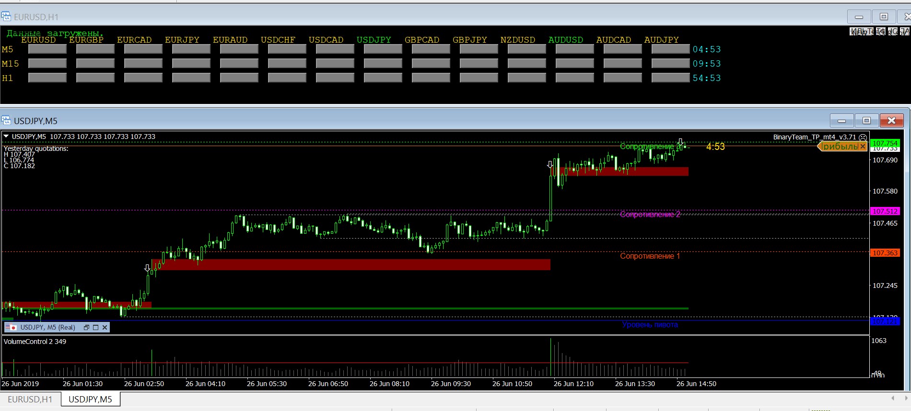Click the sad-face expert advisor status icon
This screenshot has width=911, height=411.
tap(863, 137)
